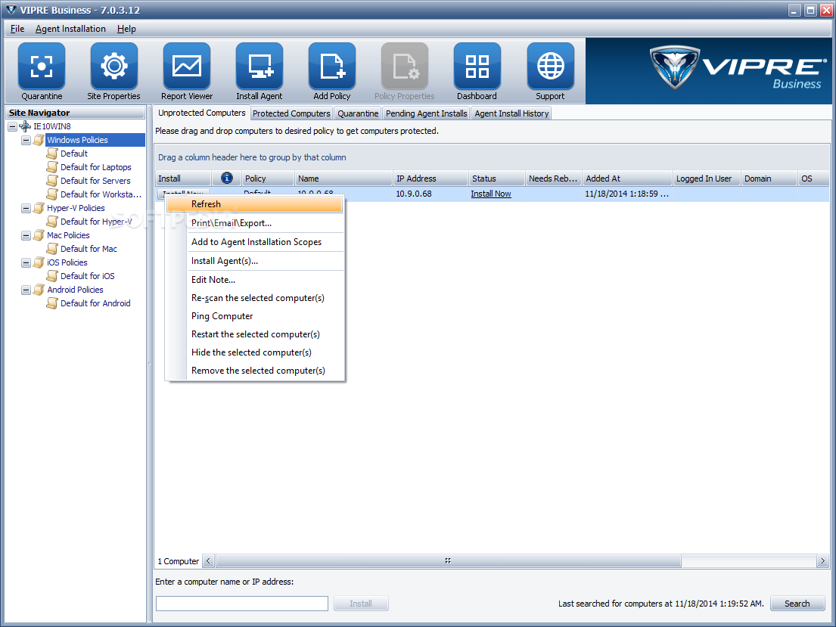Click the Domain column header
Screen dimensions: 836x627
(769, 178)
